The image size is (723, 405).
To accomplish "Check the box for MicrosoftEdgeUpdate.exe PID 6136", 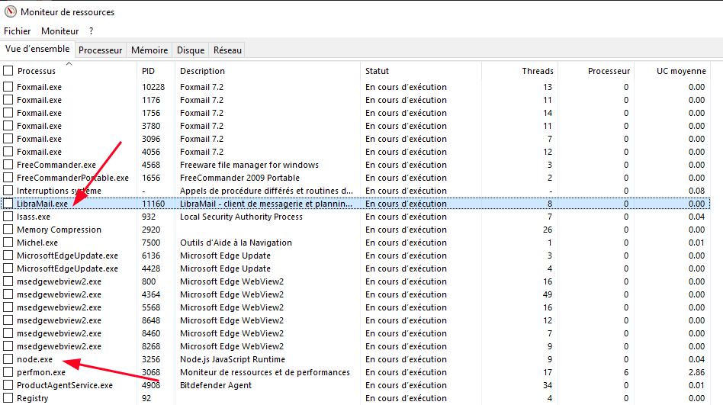I will [x=8, y=255].
